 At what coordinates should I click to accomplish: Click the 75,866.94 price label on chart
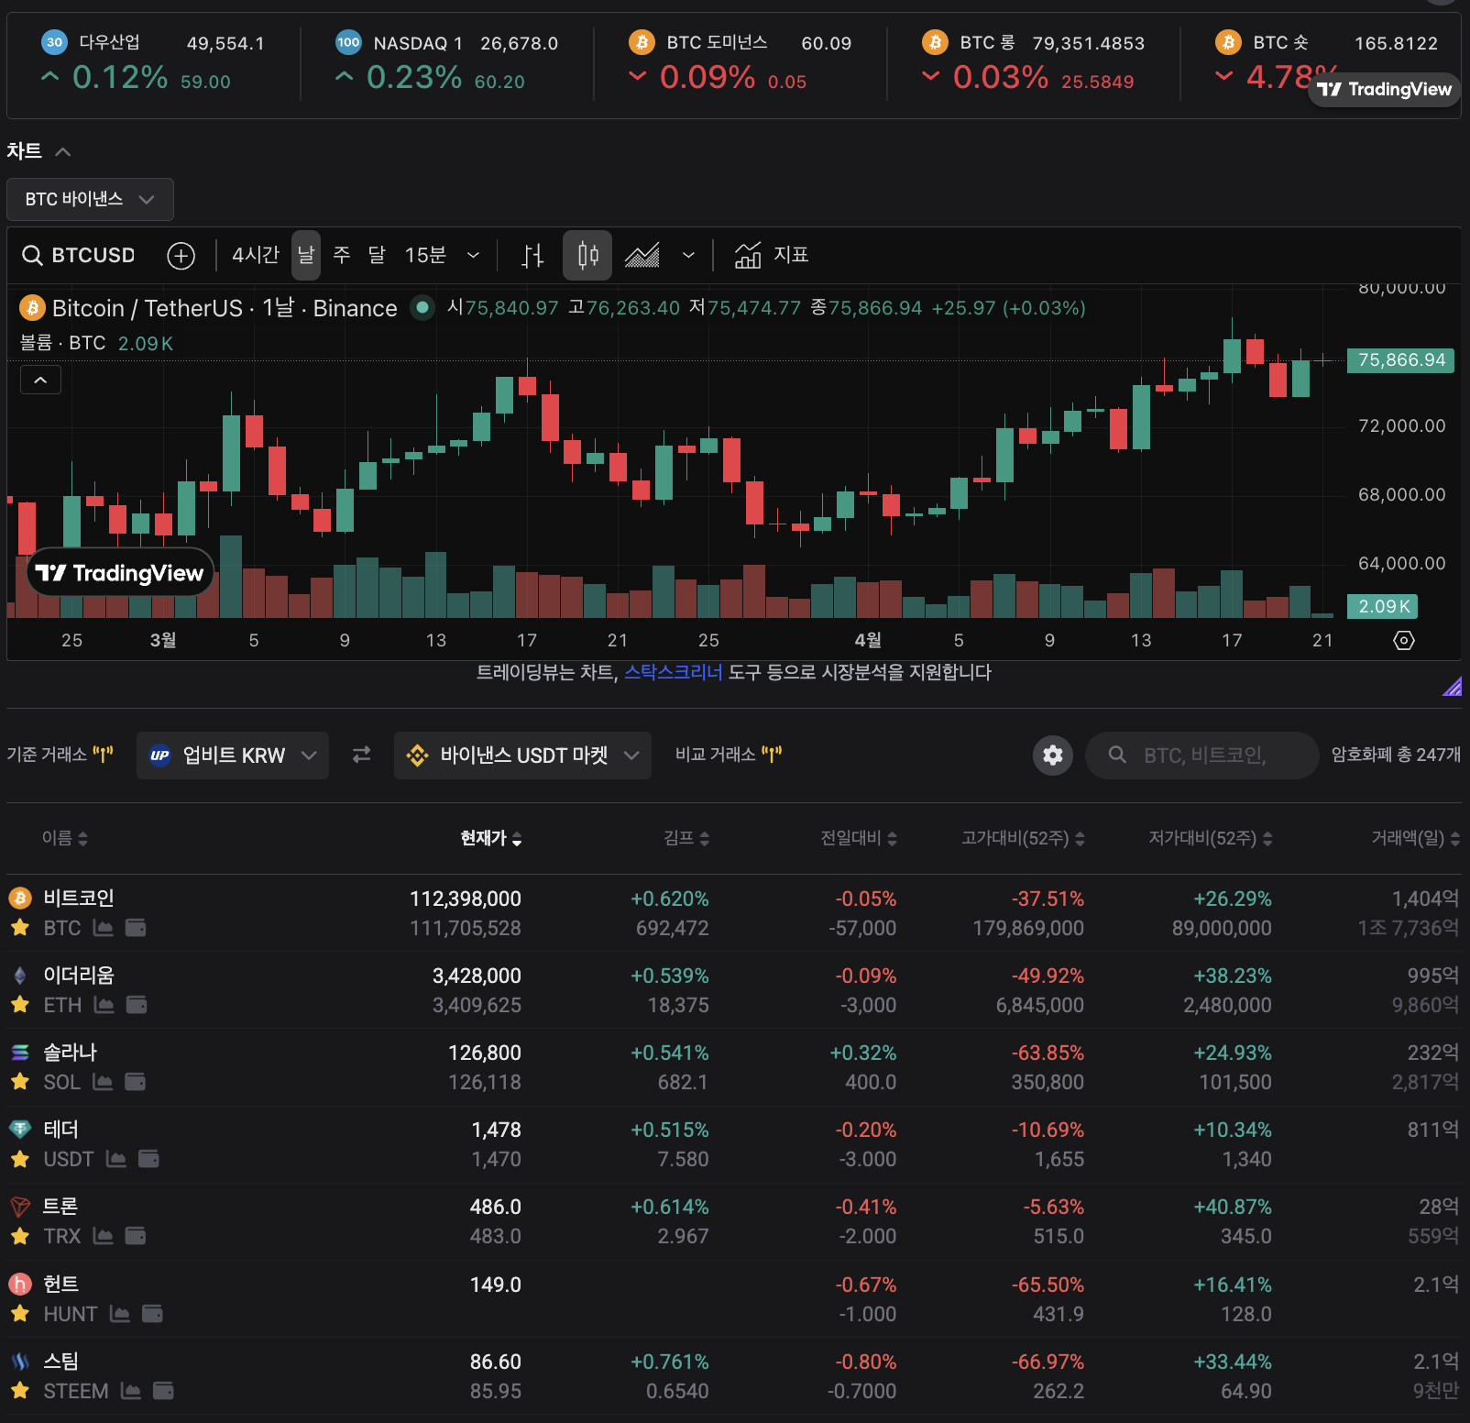[x=1401, y=360]
